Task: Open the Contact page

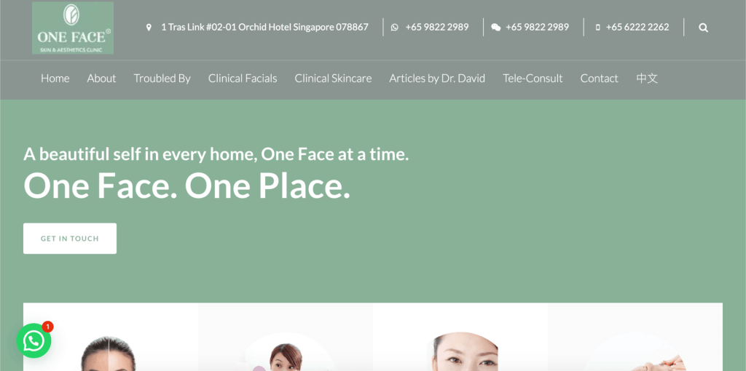Action: (600, 79)
